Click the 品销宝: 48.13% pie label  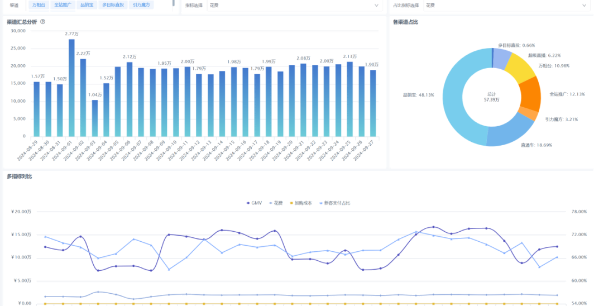point(418,95)
